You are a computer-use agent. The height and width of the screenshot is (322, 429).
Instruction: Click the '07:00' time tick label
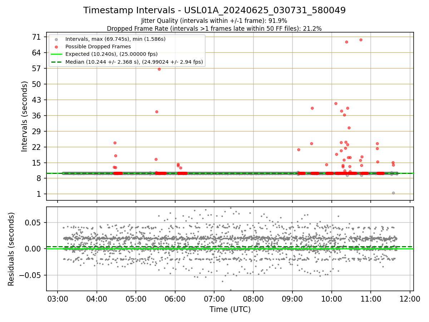(x=214, y=299)
